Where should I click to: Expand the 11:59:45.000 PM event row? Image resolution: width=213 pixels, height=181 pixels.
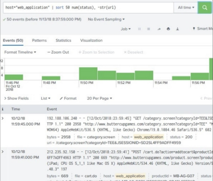tap(3, 118)
